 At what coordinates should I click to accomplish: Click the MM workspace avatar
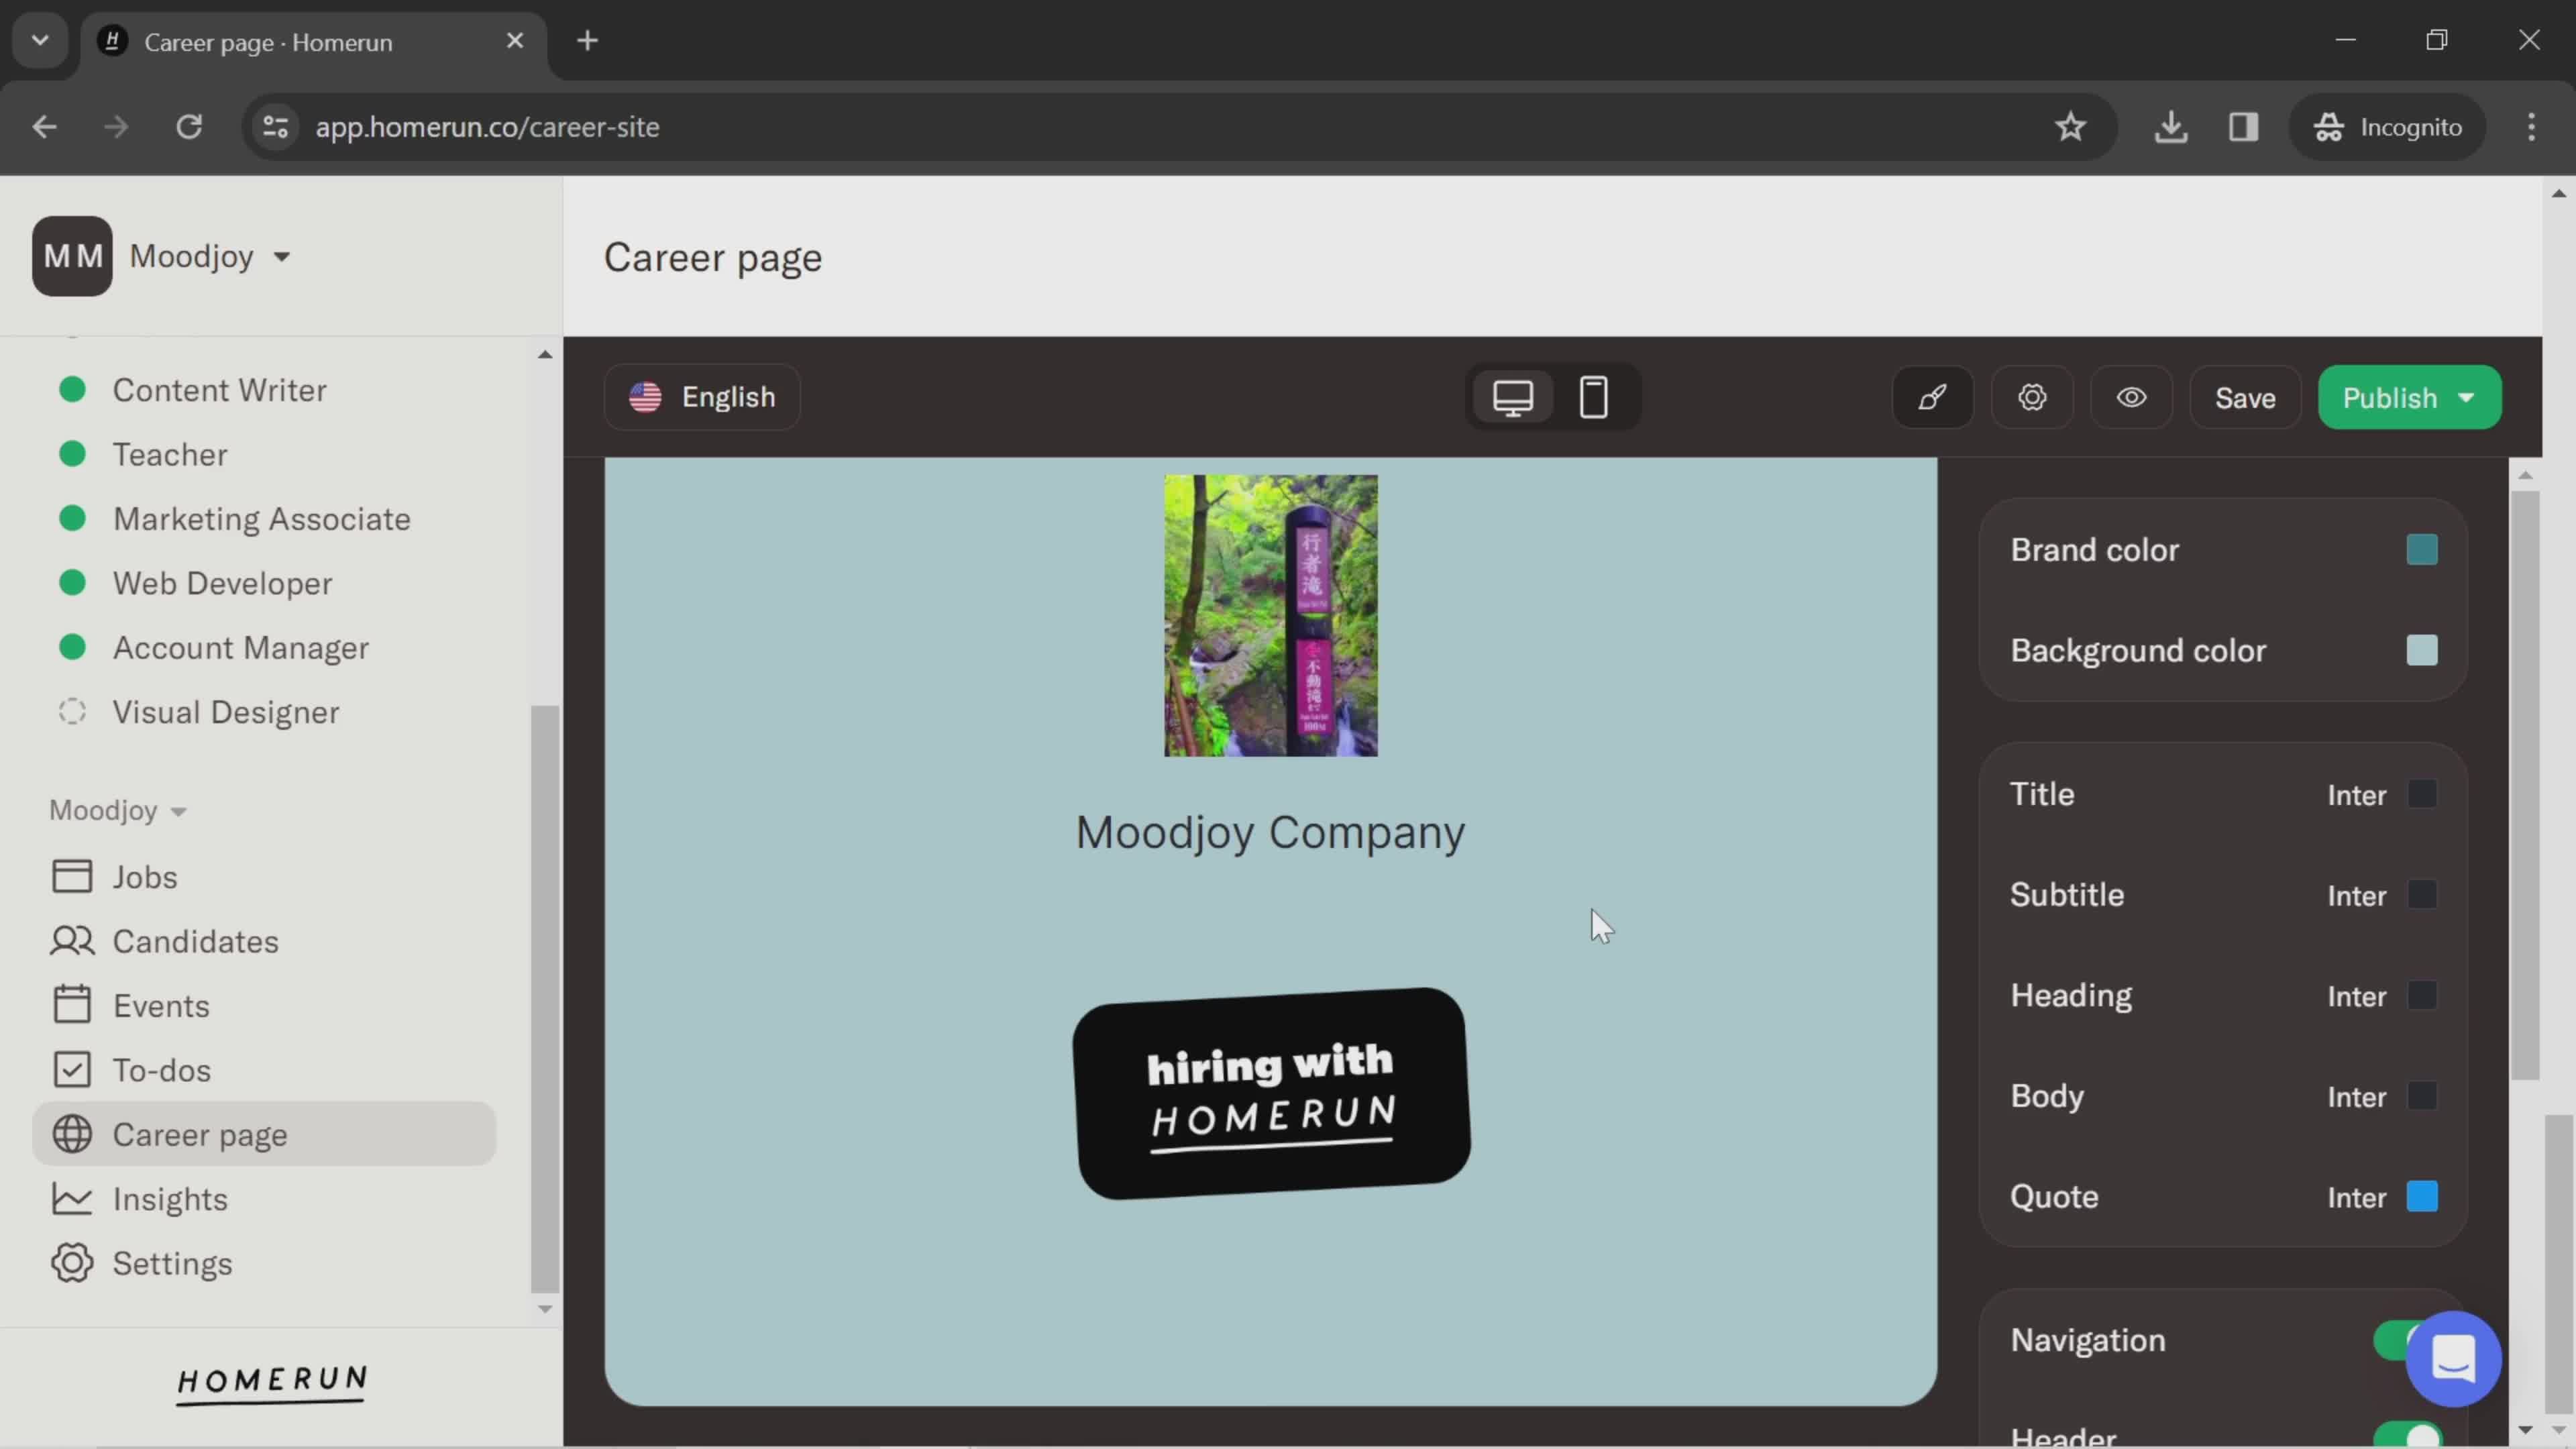[x=72, y=256]
